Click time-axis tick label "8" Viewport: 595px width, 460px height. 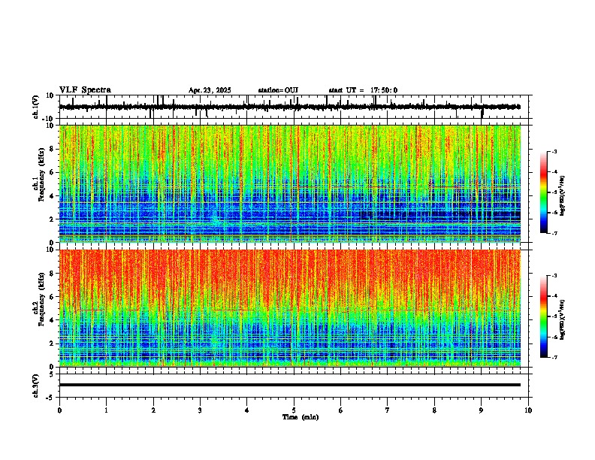click(434, 410)
